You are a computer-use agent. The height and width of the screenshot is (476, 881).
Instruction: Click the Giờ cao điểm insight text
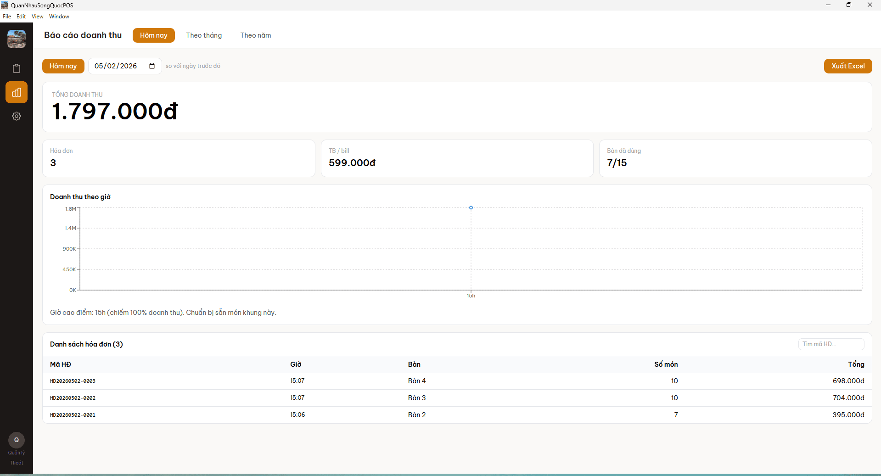click(163, 313)
